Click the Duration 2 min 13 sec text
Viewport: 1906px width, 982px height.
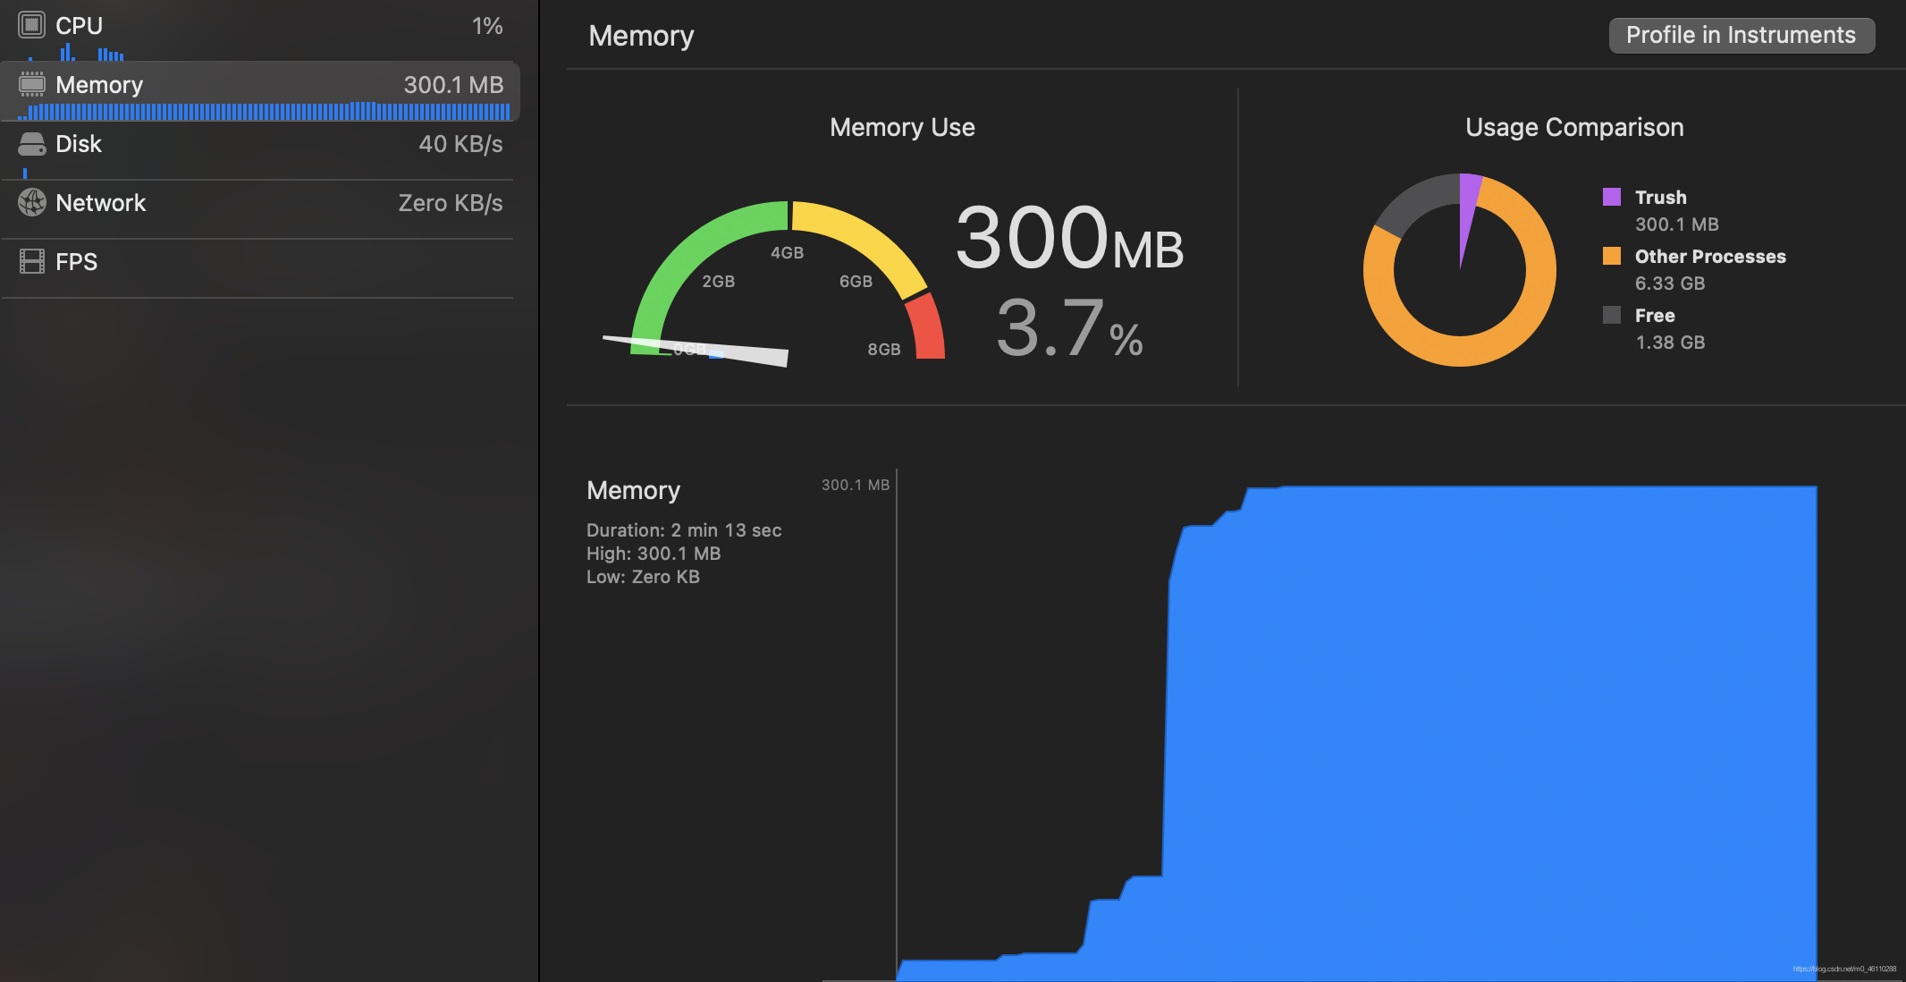(684, 530)
